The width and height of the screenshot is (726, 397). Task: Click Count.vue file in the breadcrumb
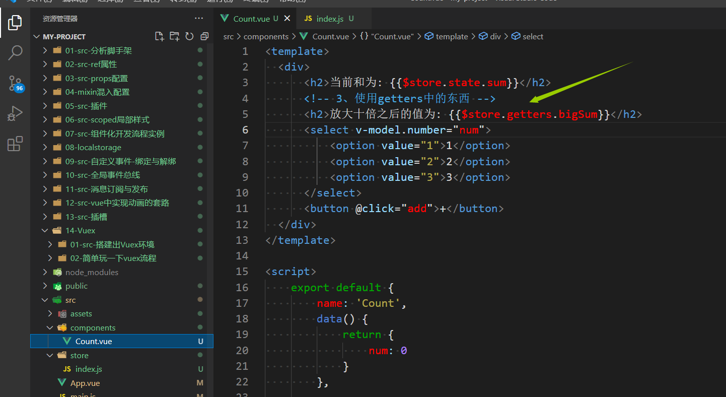330,37
